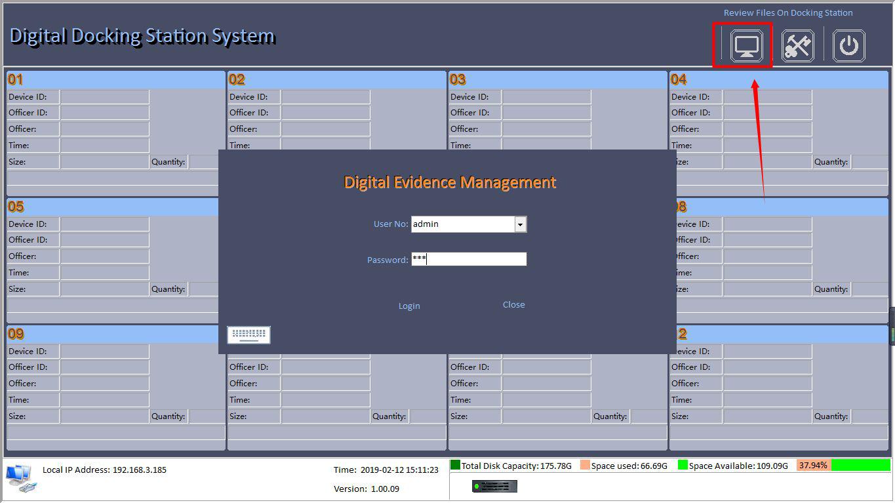Click Space used 66.69G text
This screenshot has height=503, width=895.
[x=629, y=466]
